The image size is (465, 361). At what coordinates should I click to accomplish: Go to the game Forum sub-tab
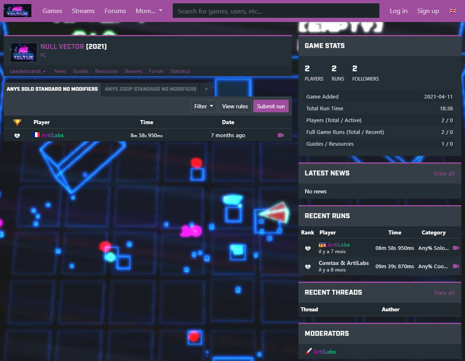coord(156,71)
